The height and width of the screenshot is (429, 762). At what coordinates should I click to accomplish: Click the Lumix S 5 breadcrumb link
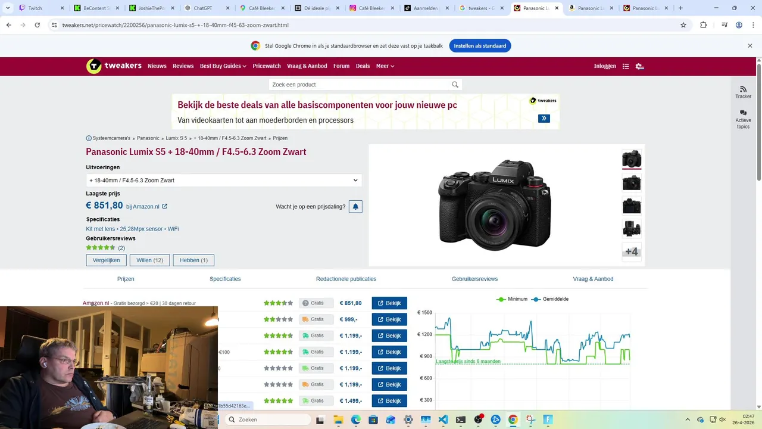tap(176, 138)
